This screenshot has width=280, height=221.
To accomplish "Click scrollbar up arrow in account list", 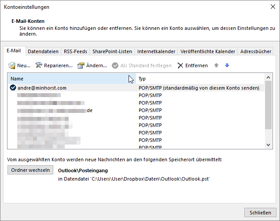I will tap(268, 77).
